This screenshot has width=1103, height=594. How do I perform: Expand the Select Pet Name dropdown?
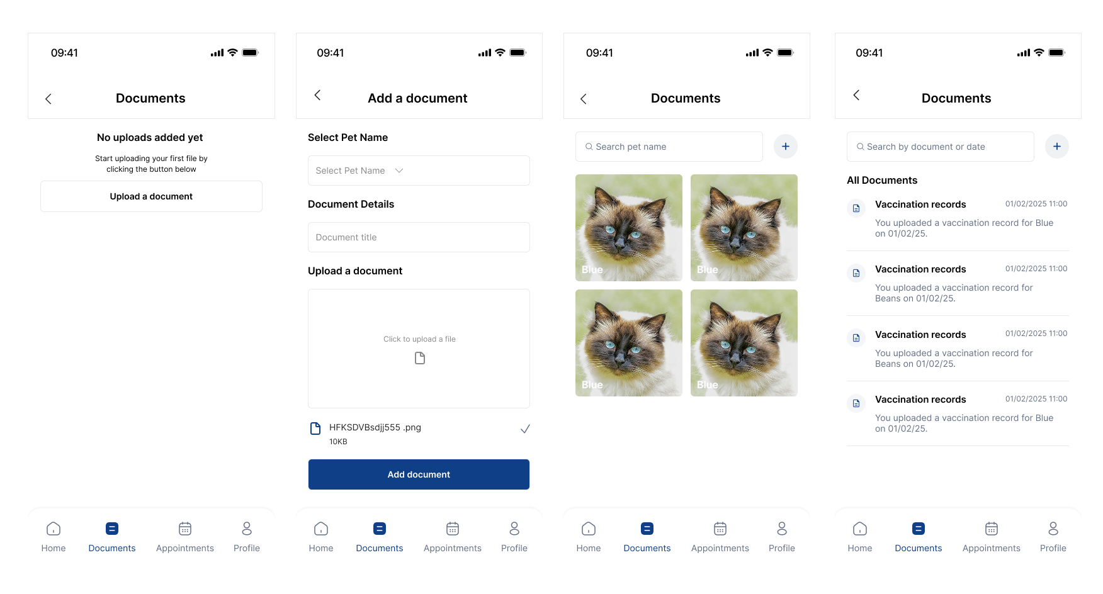point(419,171)
